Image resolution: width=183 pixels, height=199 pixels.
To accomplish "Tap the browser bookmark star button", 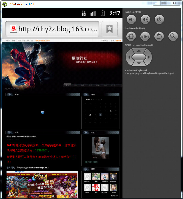I will point(109,28).
